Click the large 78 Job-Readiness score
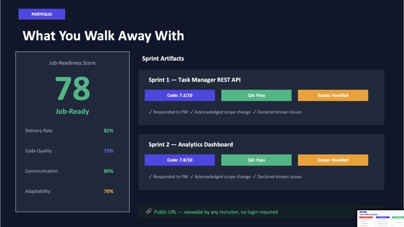The image size is (404, 227). (73, 88)
